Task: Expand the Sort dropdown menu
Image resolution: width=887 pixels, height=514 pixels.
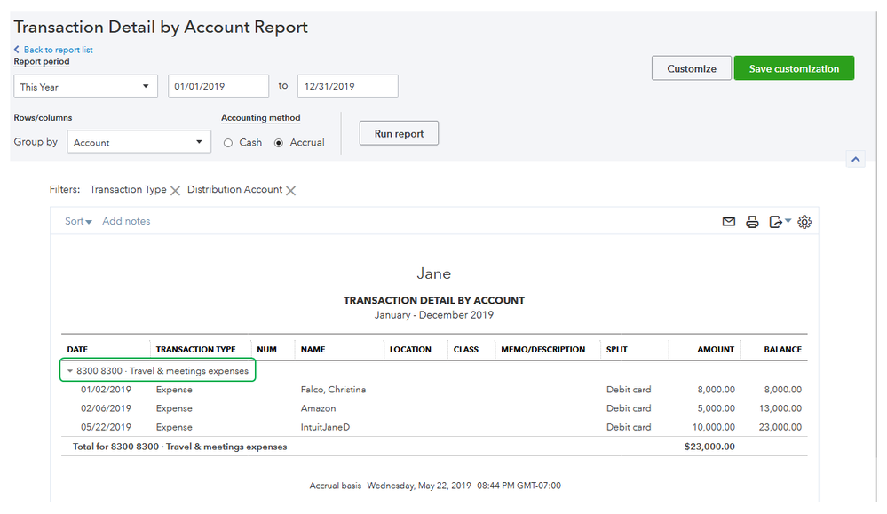Action: click(78, 221)
